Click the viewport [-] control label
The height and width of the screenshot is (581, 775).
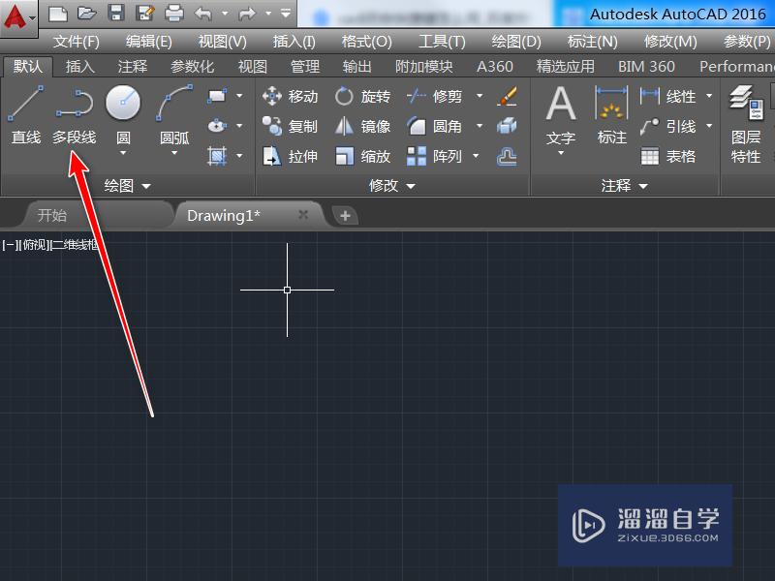pyautogui.click(x=11, y=245)
